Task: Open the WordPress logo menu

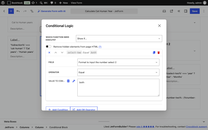Action: 3,3
